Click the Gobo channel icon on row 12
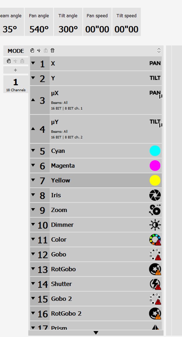This screenshot has height=337, width=182. click(x=155, y=255)
